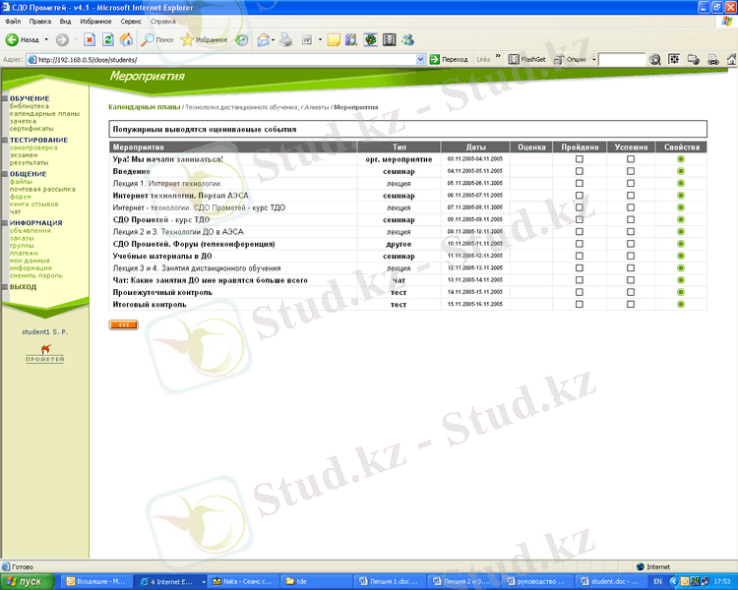Toggle Успешно checkbox for СДО Прометей. Форум row
The width and height of the screenshot is (738, 590).
click(x=631, y=244)
